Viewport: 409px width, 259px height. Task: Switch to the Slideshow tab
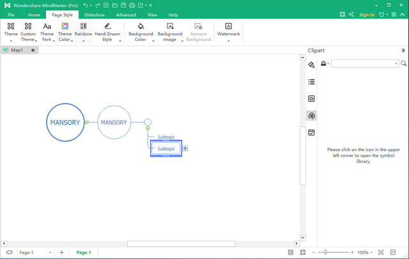coord(94,15)
